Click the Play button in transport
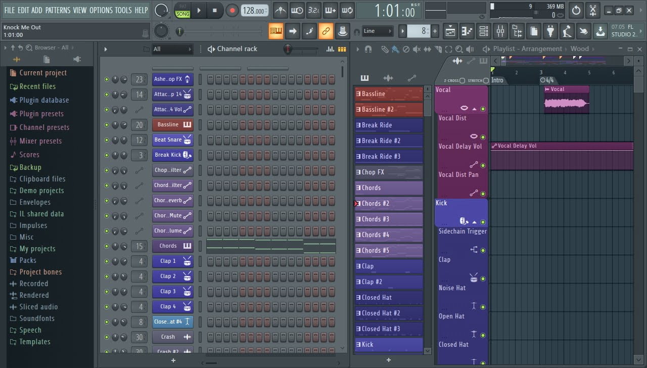 pos(199,11)
